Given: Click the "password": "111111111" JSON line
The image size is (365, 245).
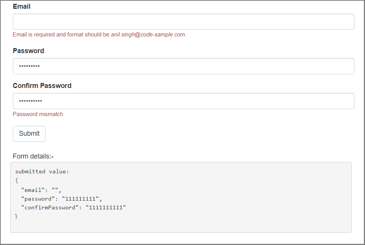Looking at the screenshot, I should coord(61,199).
